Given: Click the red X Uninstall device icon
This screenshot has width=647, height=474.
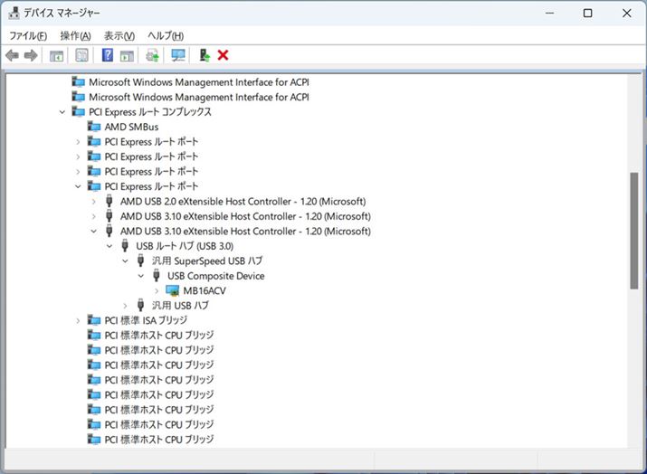Looking at the screenshot, I should click(x=223, y=56).
